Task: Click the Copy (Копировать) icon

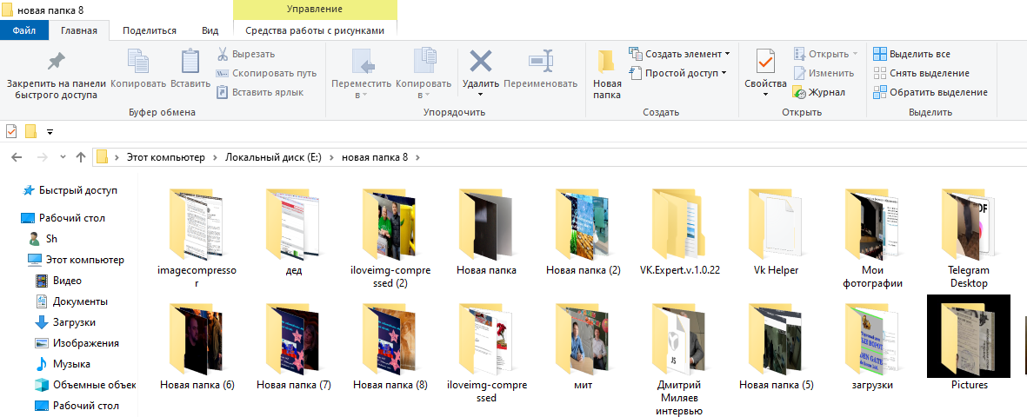Action: coord(138,61)
